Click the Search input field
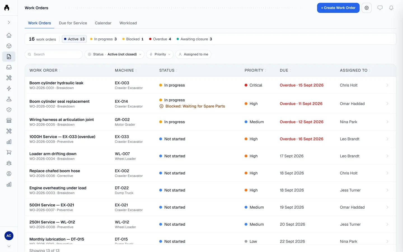The image size is (403, 252). [54, 54]
